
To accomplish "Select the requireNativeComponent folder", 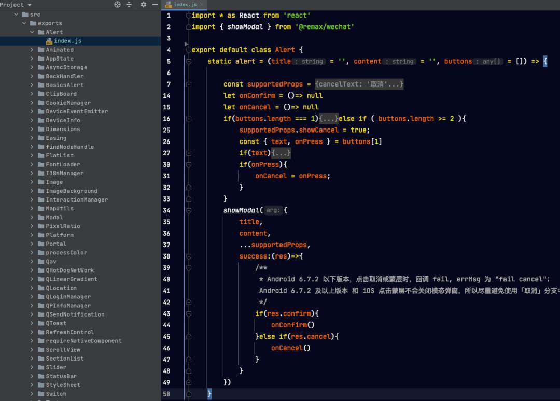I will (x=83, y=341).
